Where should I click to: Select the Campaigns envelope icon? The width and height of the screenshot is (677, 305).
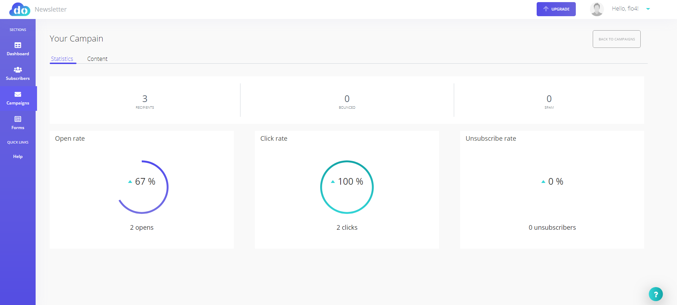pos(18,94)
